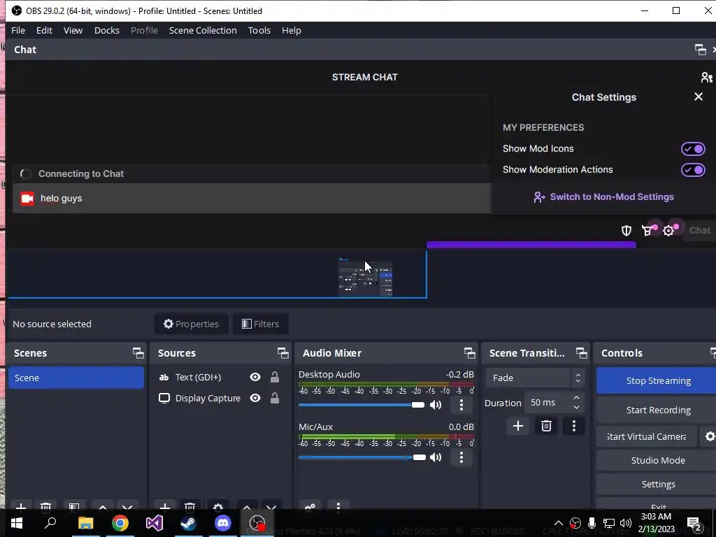
Task: Undock the Chat panel
Action: coord(700,50)
